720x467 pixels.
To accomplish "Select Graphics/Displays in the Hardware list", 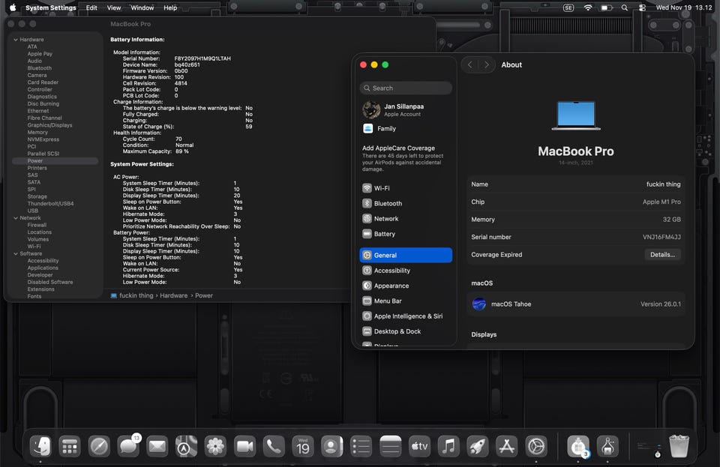I will coord(49,125).
